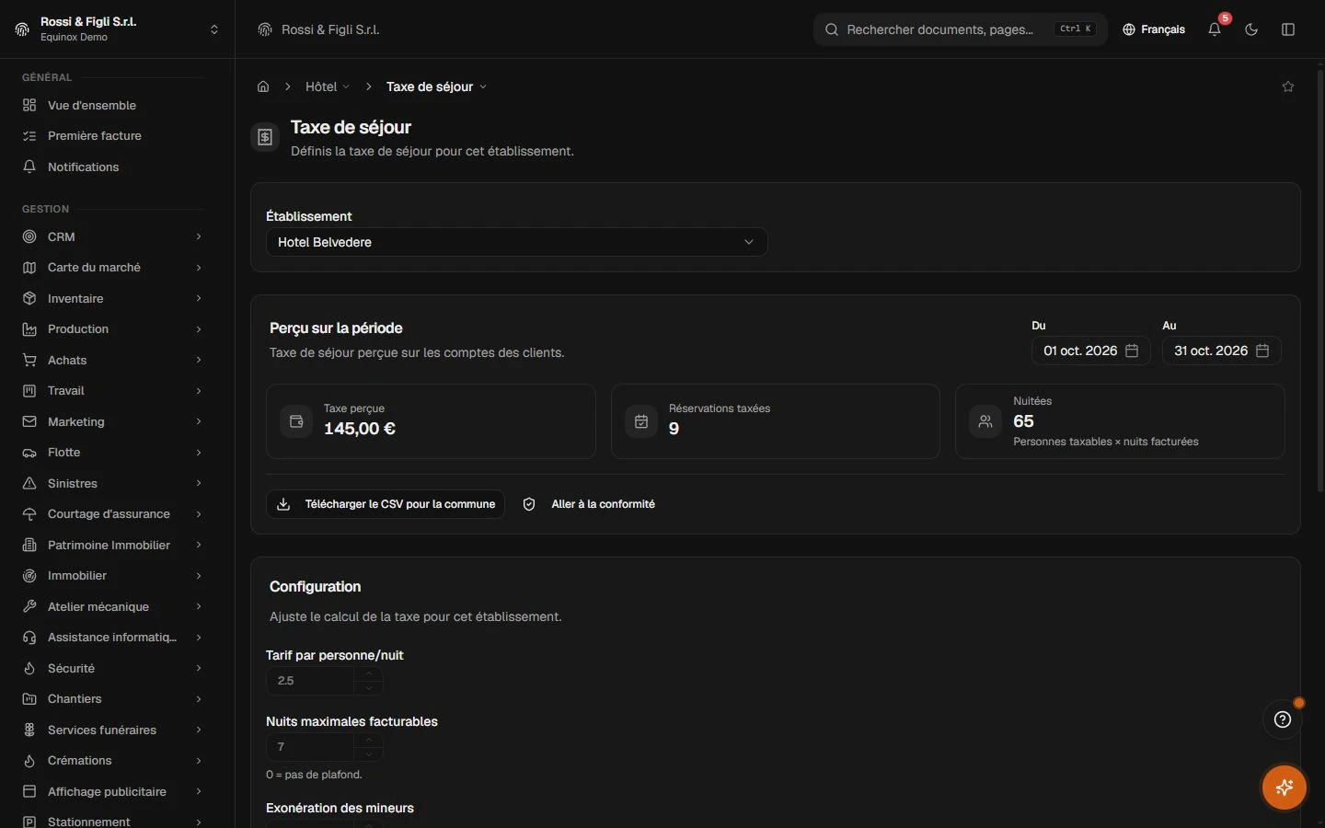The height and width of the screenshot is (828, 1325).
Task: Click the Taxe perçue wallet icon
Action: tap(296, 421)
